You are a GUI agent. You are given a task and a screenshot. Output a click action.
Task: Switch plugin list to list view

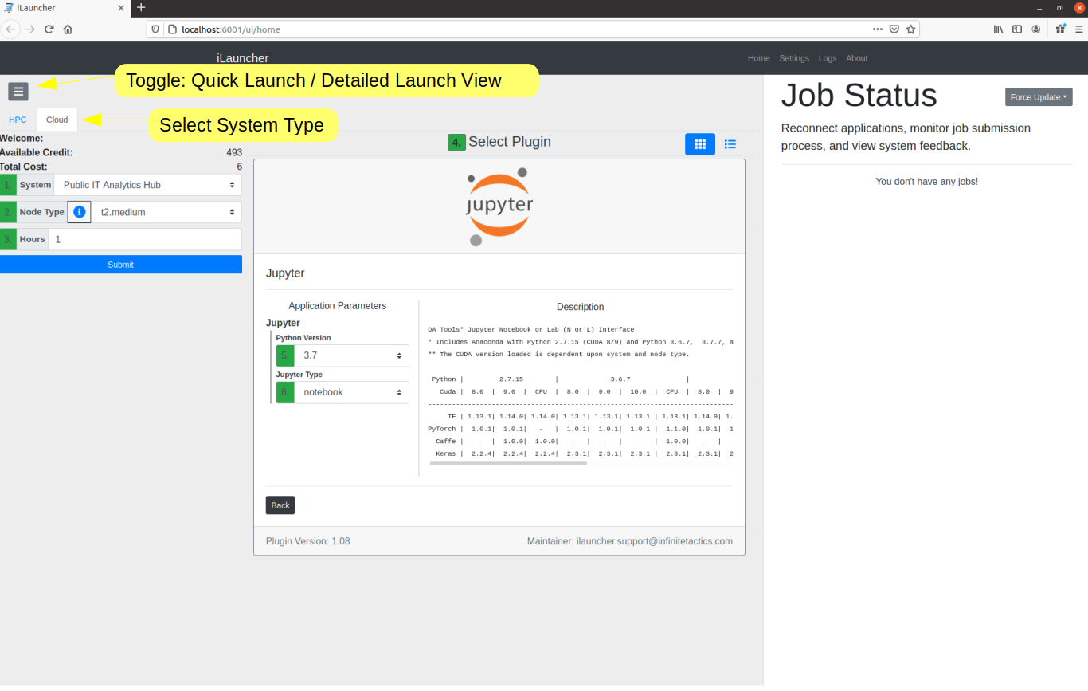(x=730, y=144)
